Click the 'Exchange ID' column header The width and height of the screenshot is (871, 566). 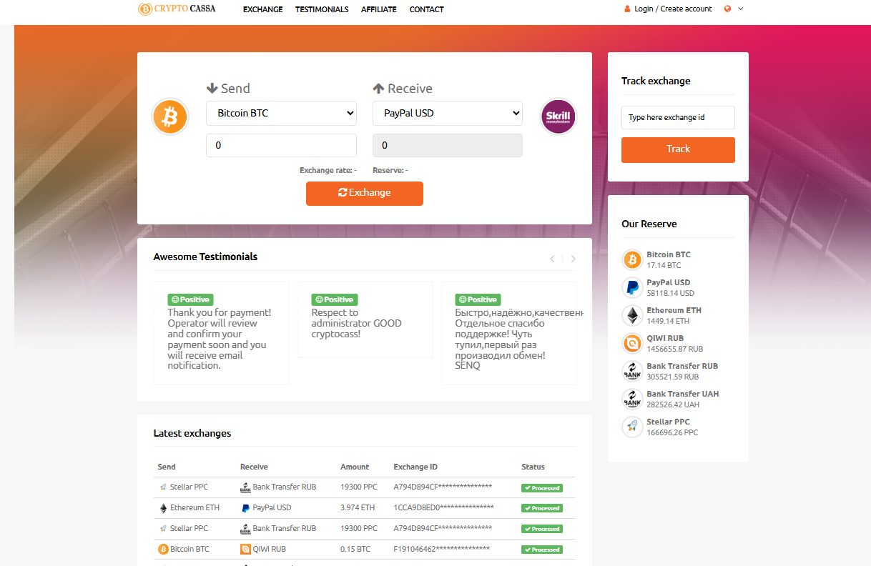[415, 467]
